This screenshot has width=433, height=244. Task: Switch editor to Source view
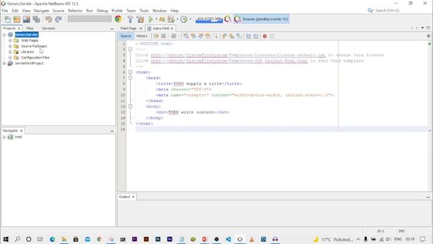coord(126,36)
